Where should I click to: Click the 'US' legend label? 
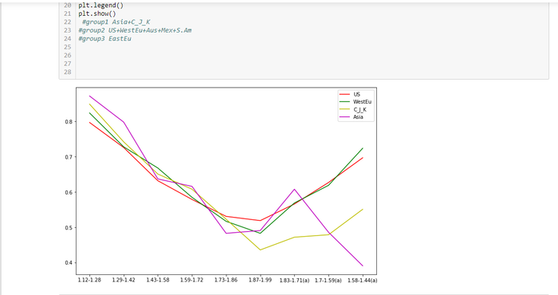coord(356,94)
